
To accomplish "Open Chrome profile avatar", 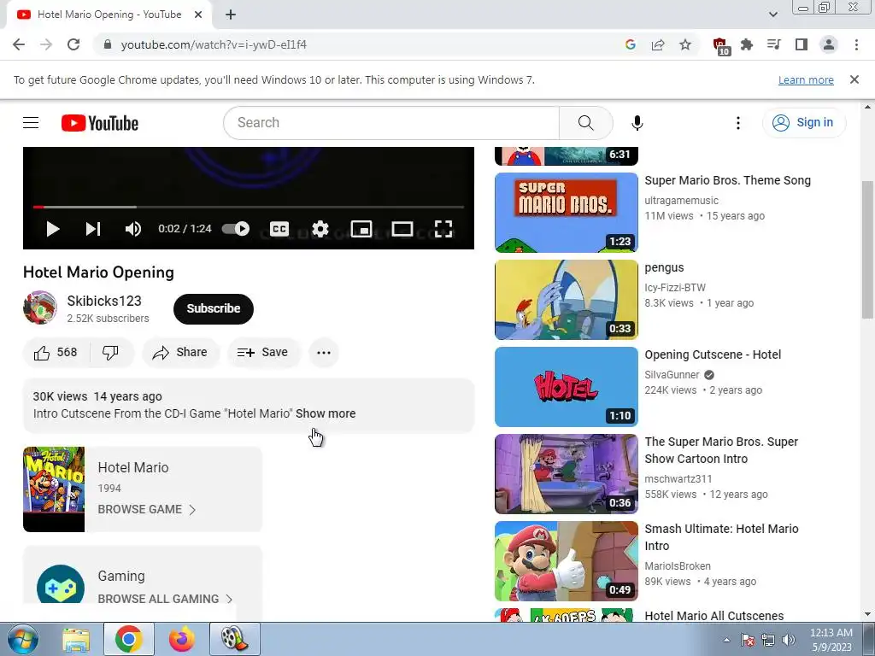I will coord(829,44).
